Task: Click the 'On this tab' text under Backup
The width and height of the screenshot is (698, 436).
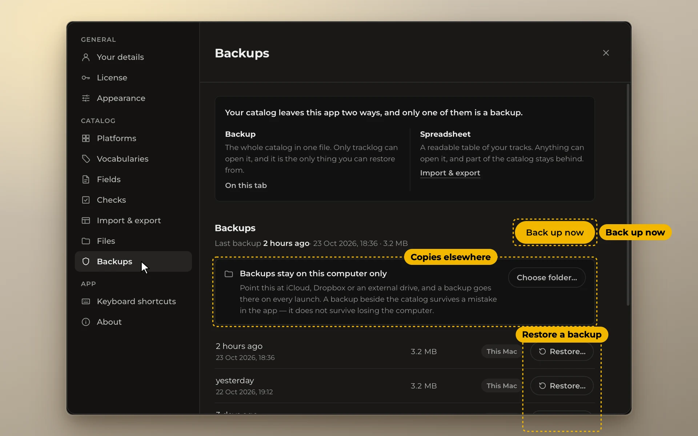Action: click(x=246, y=185)
